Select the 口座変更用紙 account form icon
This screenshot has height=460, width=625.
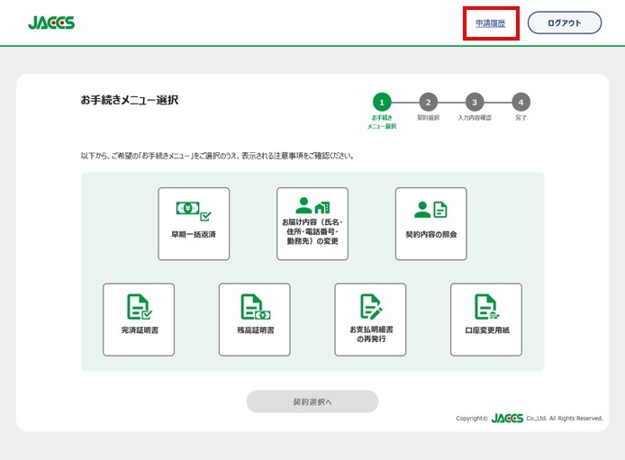486,307
